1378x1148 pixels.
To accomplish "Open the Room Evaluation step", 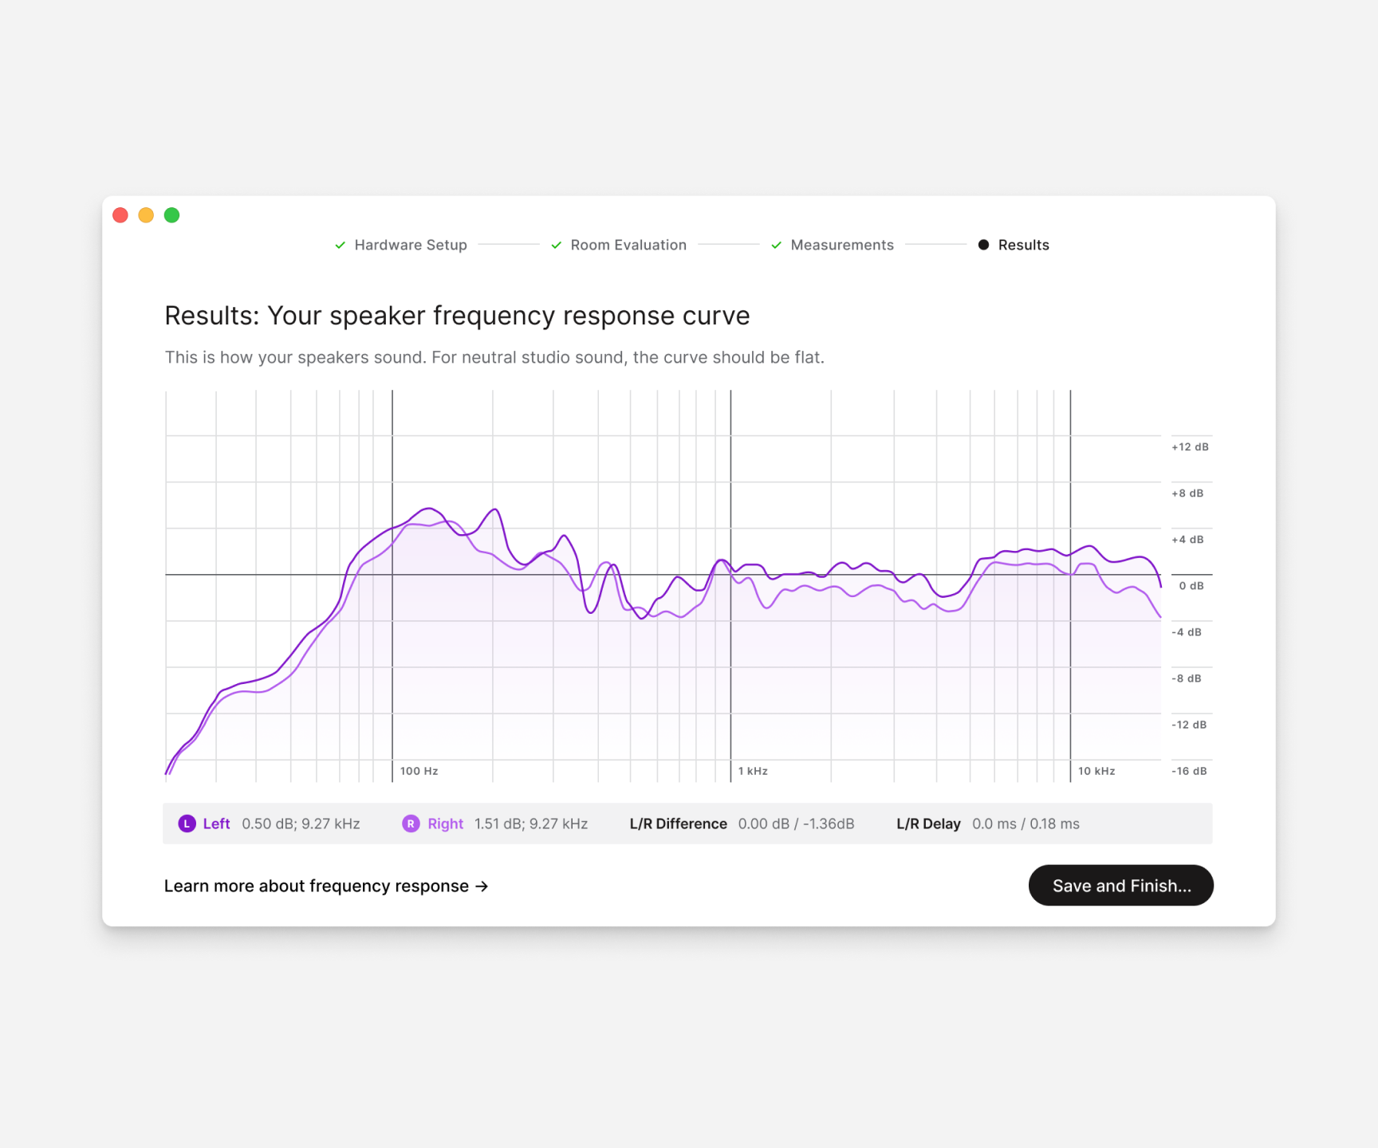I will click(628, 245).
